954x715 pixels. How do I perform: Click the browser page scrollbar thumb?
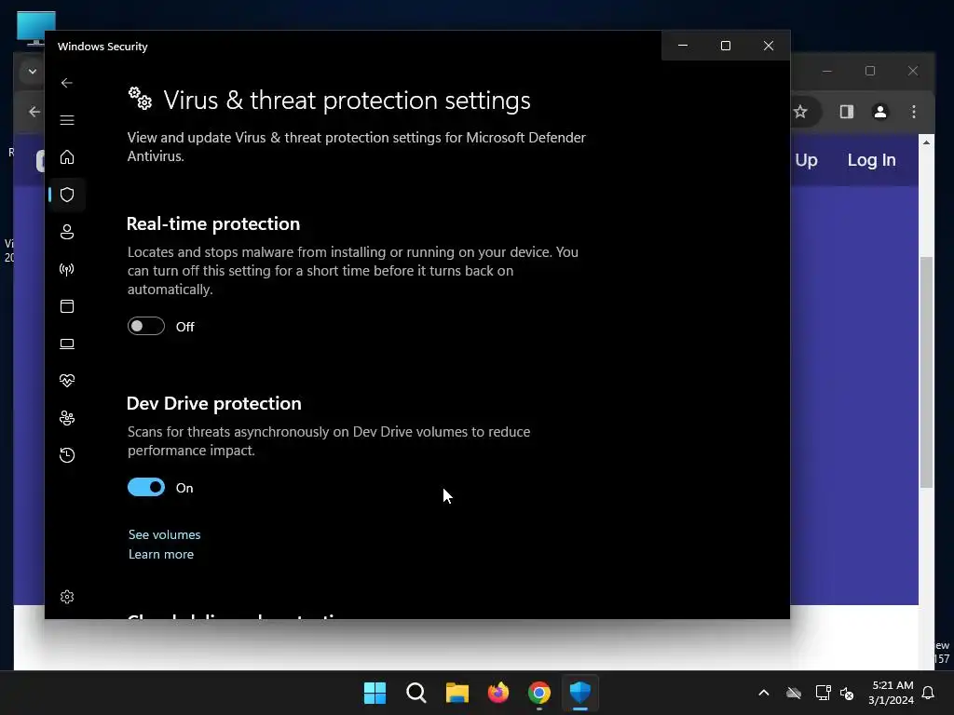click(x=926, y=372)
